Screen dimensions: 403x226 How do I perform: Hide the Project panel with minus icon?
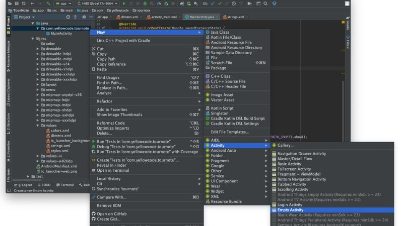91,17
